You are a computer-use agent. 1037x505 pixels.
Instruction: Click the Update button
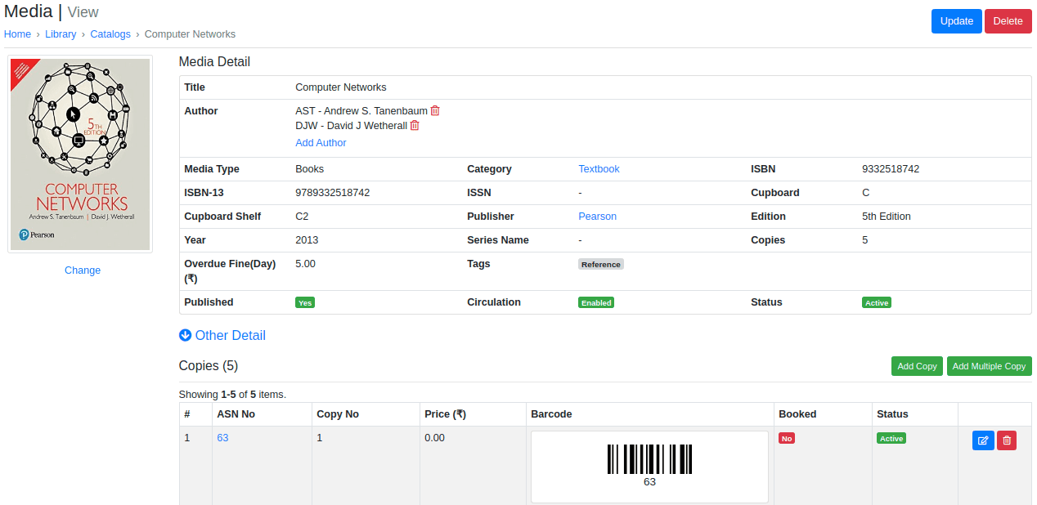[956, 21]
